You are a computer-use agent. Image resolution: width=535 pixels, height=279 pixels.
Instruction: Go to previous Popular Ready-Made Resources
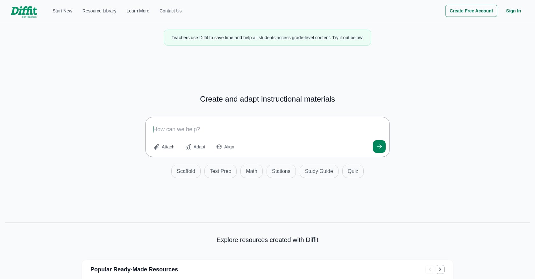pos(430,269)
